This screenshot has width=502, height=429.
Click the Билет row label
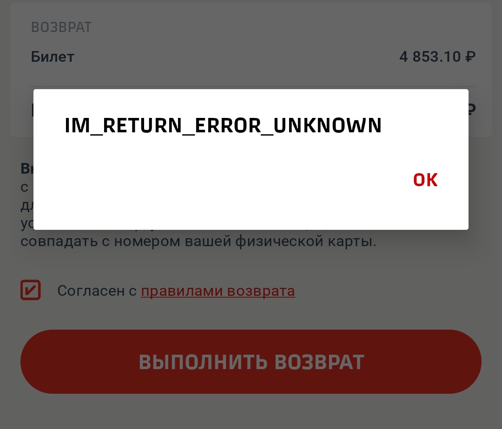point(53,57)
